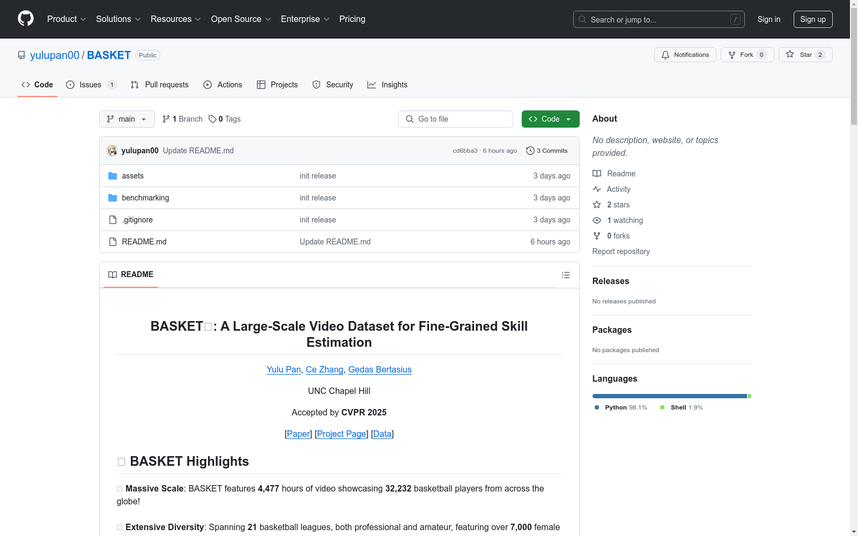Viewport: 858px width, 536px height.
Task: Click the book icon on README tab
Action: pyautogui.click(x=113, y=274)
